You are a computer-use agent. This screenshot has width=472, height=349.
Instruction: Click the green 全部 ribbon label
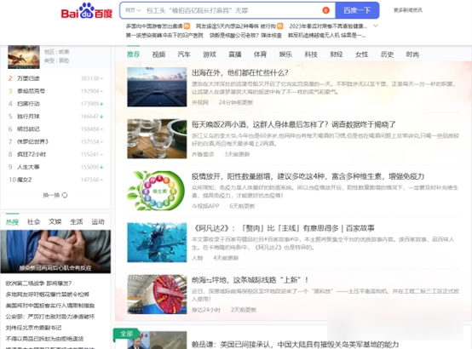click(126, 334)
